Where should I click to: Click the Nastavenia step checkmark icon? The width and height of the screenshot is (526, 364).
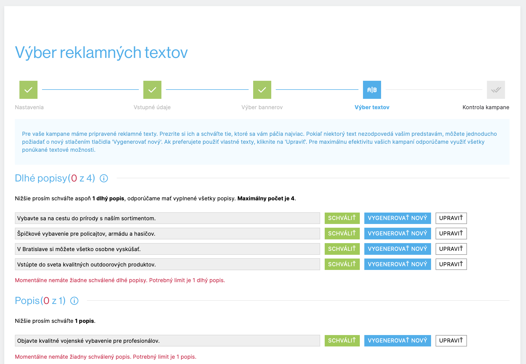click(x=28, y=90)
